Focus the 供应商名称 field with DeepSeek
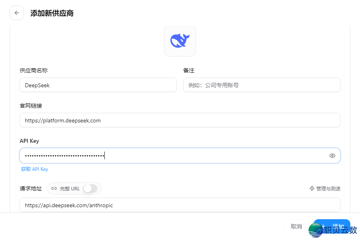The width and height of the screenshot is (360, 240). point(98,85)
